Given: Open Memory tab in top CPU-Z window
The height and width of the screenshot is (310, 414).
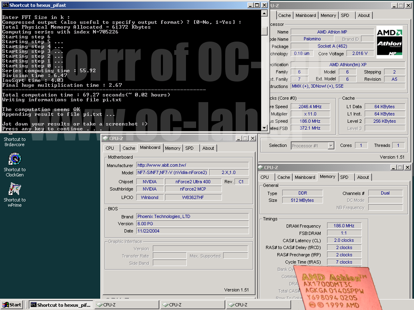Looking at the screenshot, I should [328, 15].
